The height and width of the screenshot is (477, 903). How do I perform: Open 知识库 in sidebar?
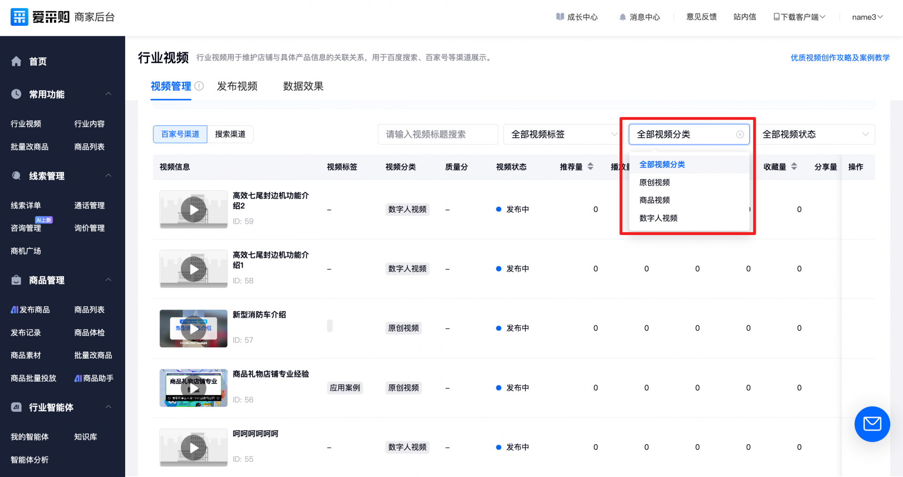pyautogui.click(x=86, y=437)
